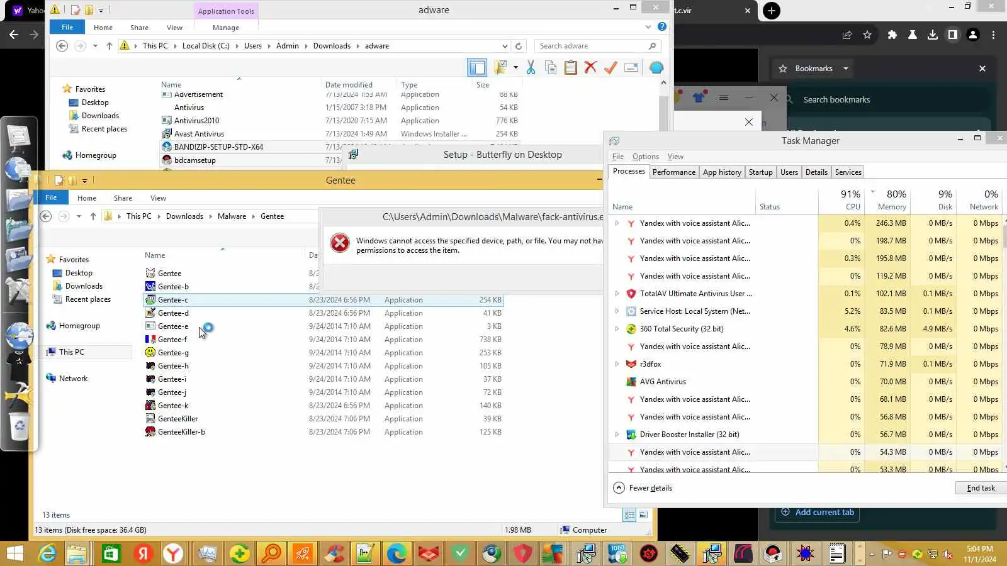Switch to the Startup tab in Task Manager
1007x566 pixels.
(760, 172)
